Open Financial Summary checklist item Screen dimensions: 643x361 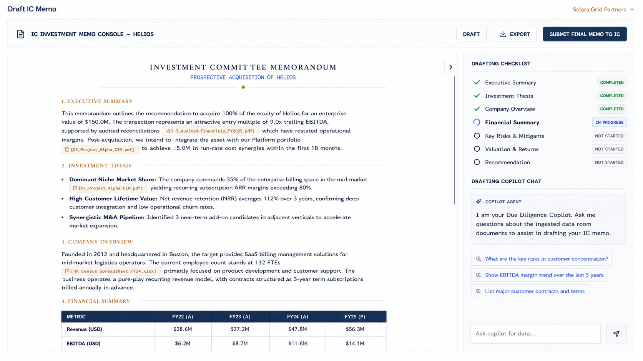click(x=512, y=123)
